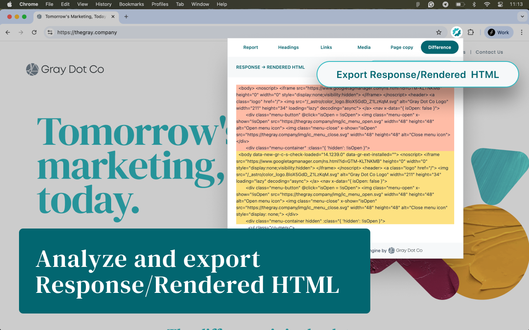
Task: Click the Bluetooth icon in the menu bar
Action: (474, 5)
